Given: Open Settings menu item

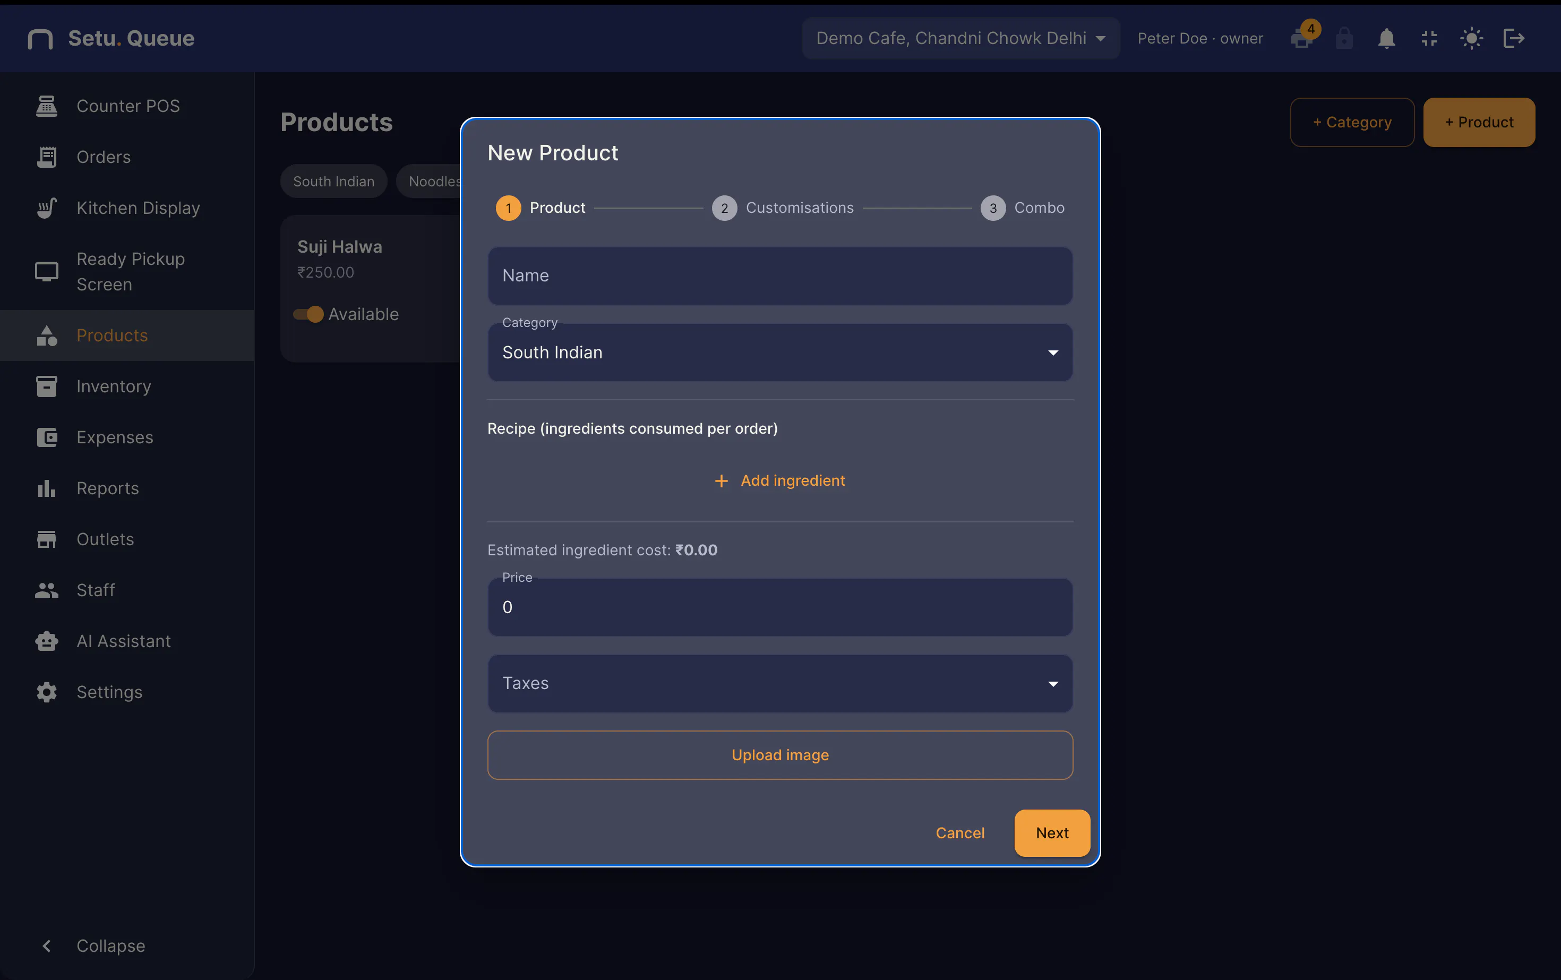Looking at the screenshot, I should point(127,692).
